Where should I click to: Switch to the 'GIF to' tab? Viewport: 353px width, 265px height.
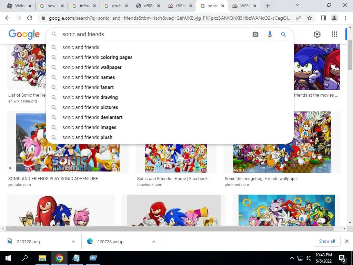(x=180, y=6)
